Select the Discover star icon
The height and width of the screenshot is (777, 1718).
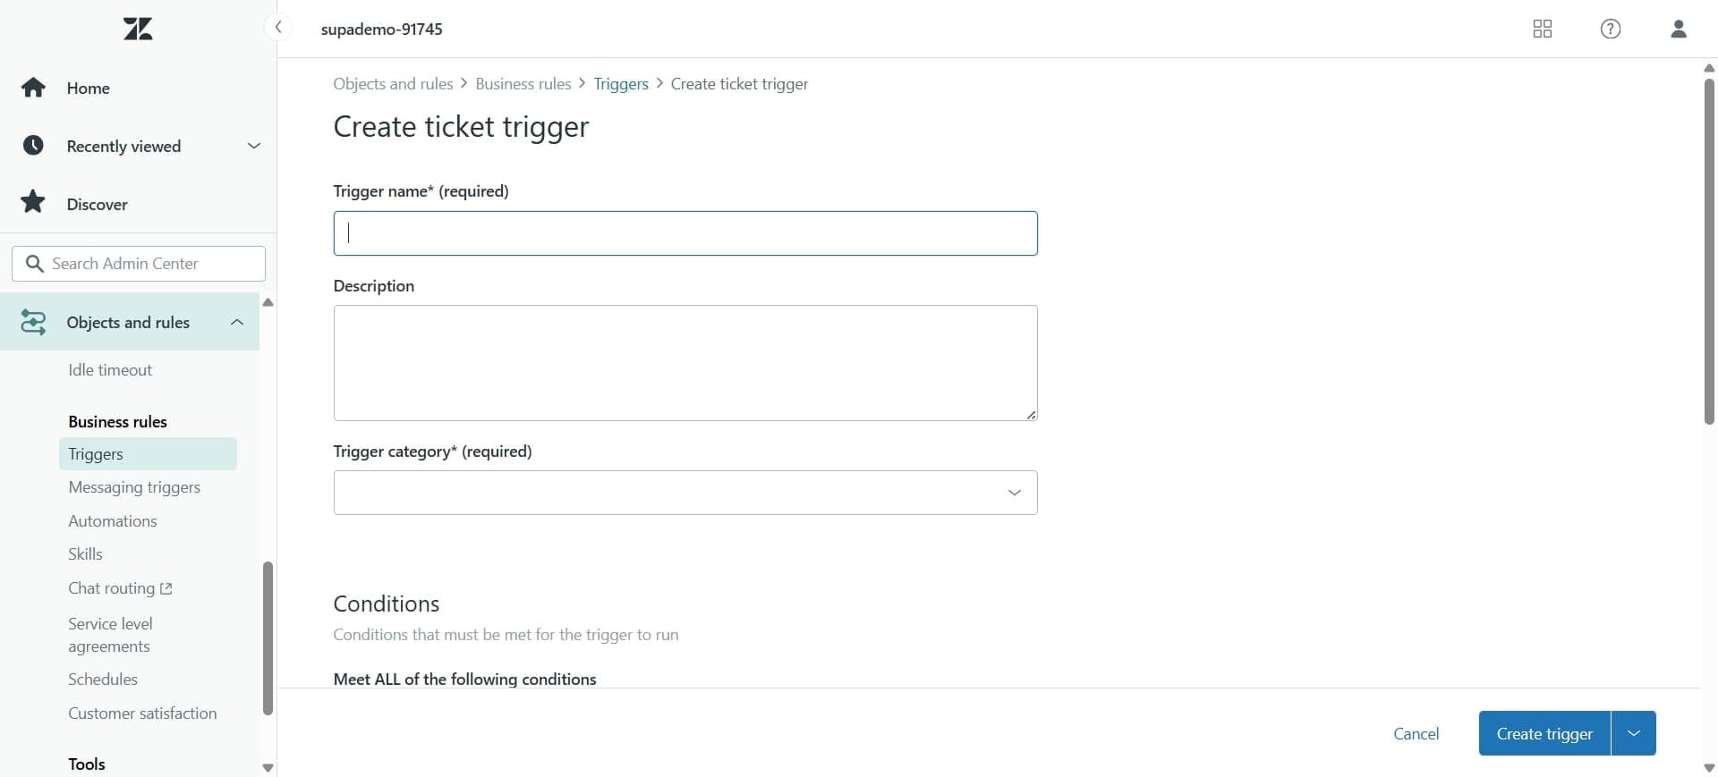(x=33, y=201)
